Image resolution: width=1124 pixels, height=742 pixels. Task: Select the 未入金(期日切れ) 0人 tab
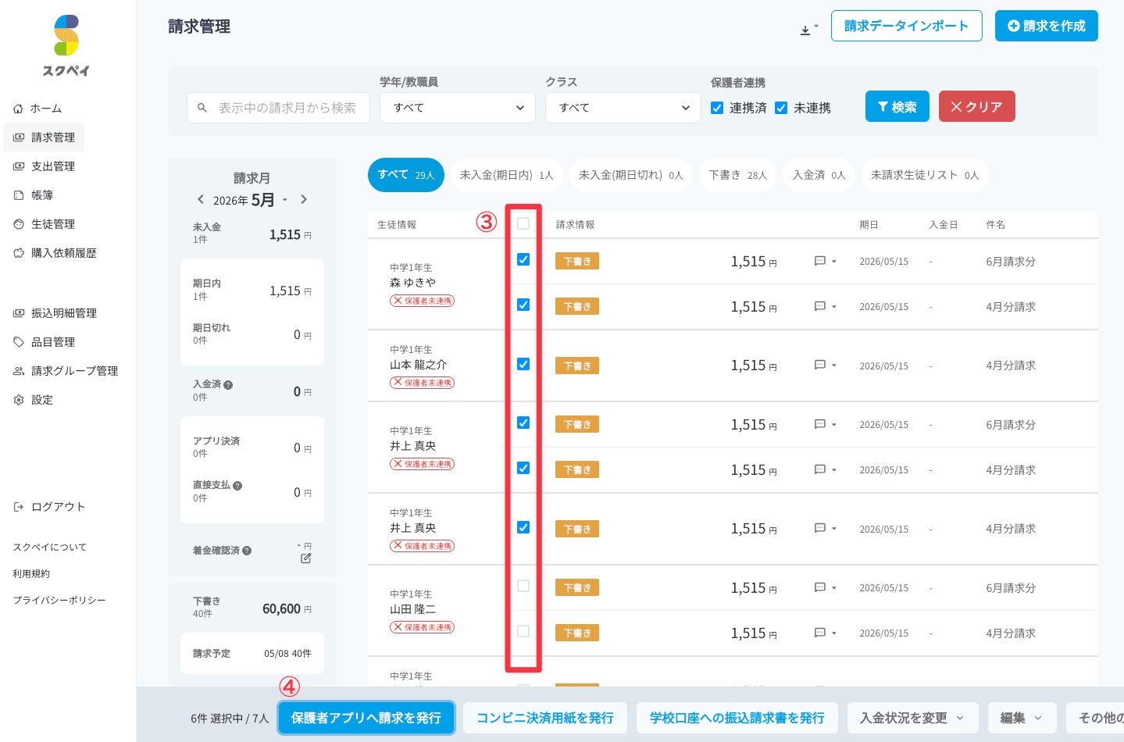tap(631, 175)
